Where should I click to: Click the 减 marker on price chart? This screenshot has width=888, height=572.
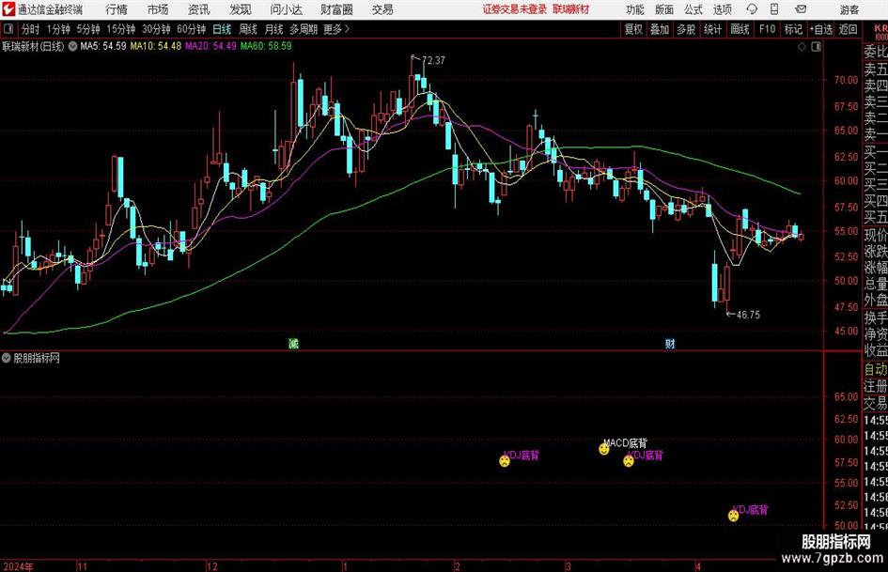pos(293,343)
